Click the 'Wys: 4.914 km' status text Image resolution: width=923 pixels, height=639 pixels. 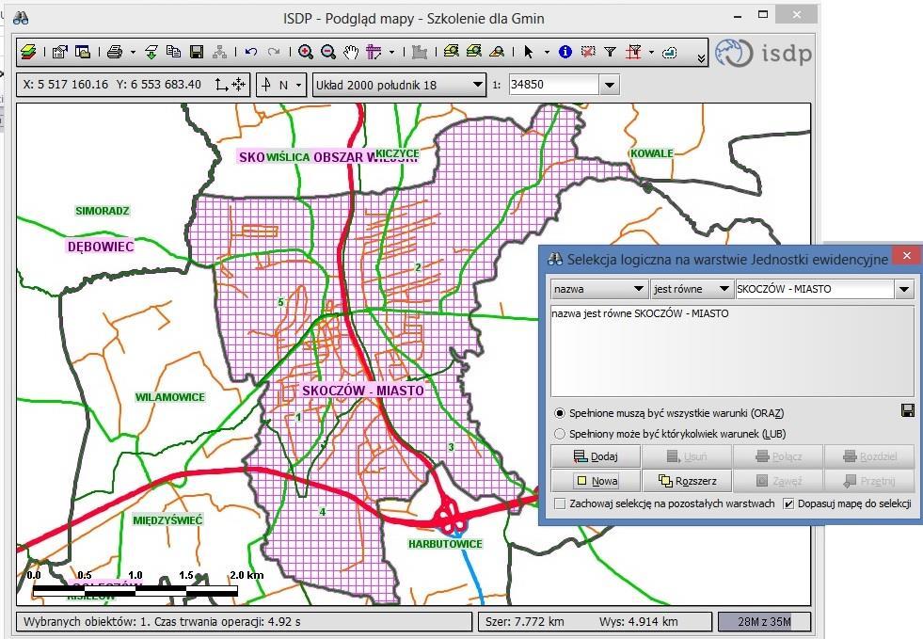tap(639, 621)
